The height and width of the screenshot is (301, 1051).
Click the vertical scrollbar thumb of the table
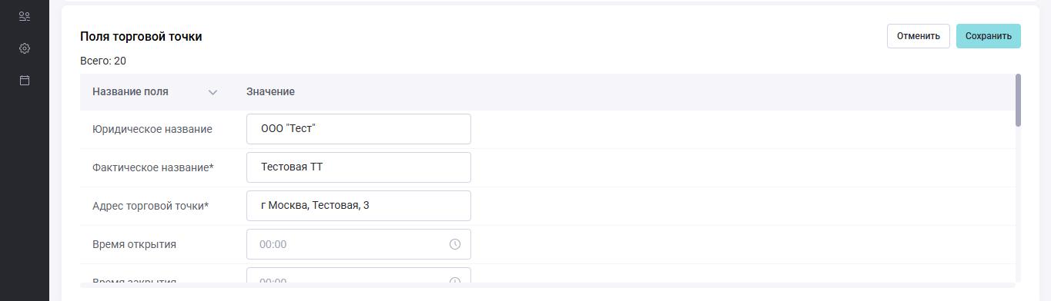pos(1019,100)
